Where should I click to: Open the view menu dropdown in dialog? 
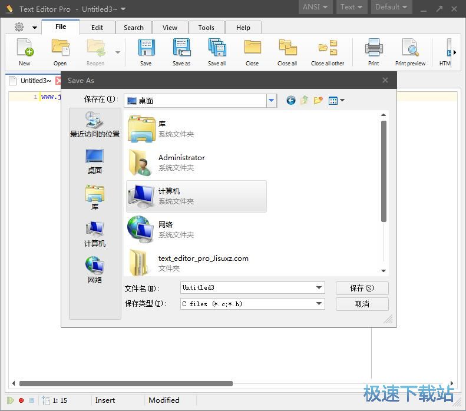coord(336,101)
